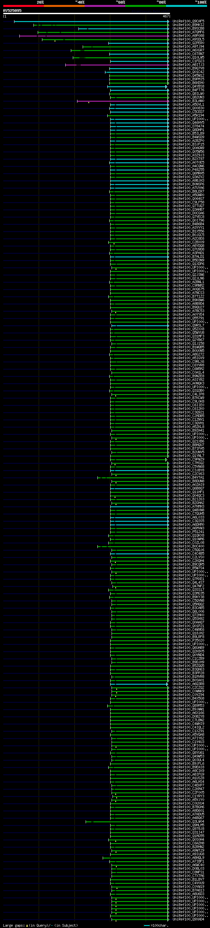Select the UniRef100_Q9XAD4 entry
Image resolution: width=210 pixels, height=928 pixels.
tap(188, 919)
